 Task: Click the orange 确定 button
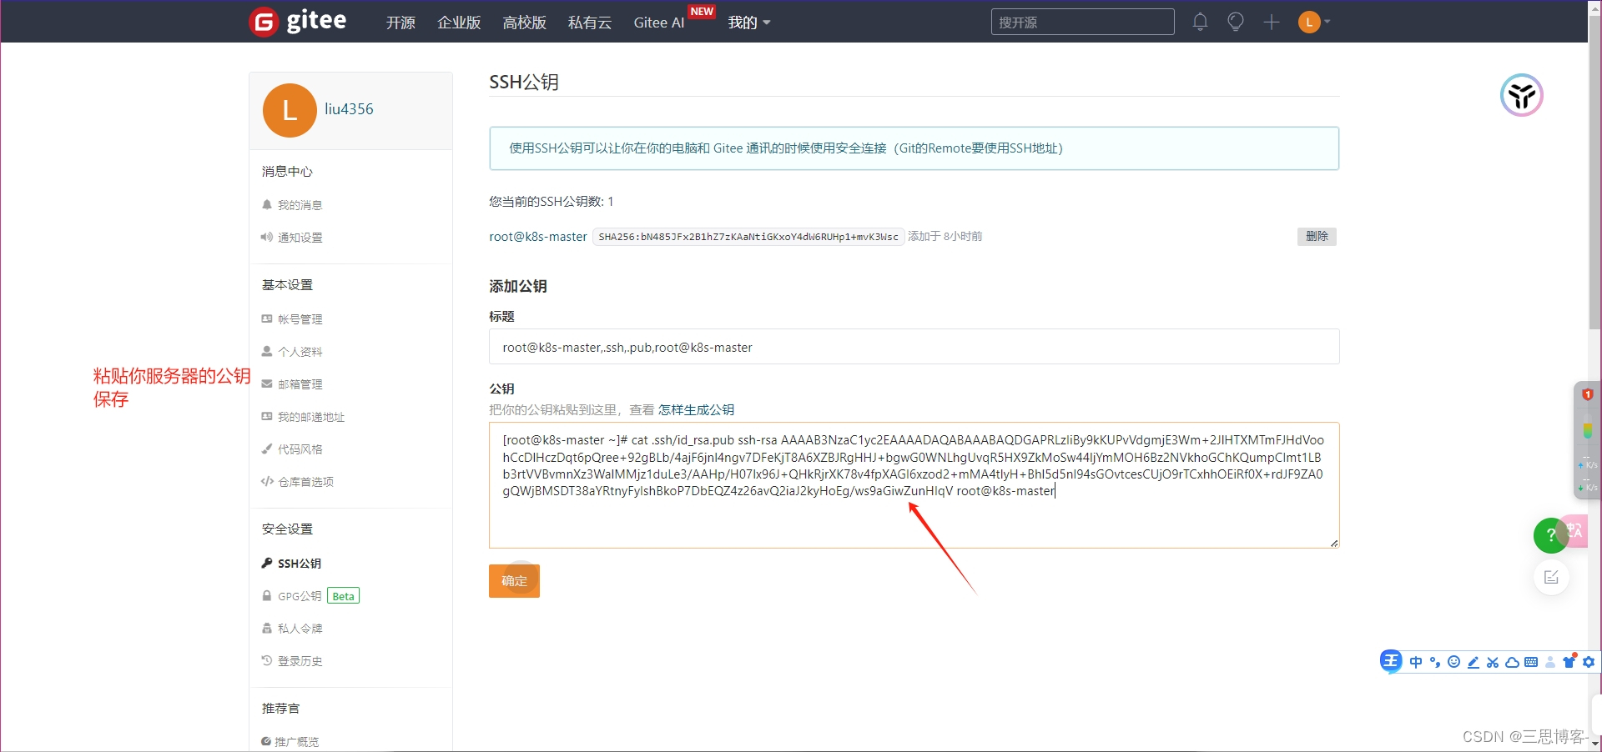[514, 581]
